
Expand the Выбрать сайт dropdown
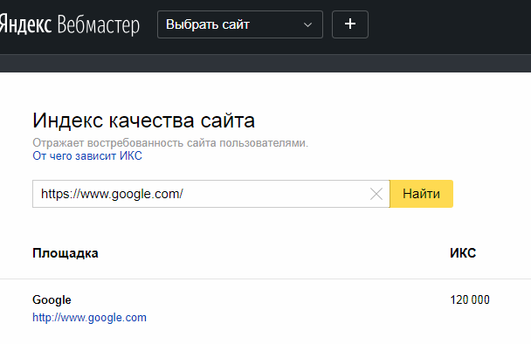pos(240,24)
